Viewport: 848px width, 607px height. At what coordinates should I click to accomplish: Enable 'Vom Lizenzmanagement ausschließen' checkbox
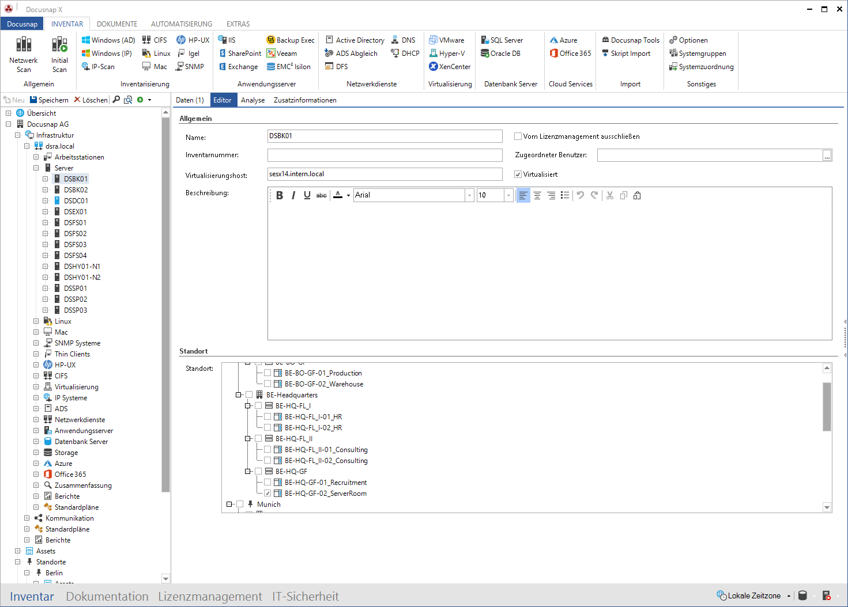[518, 136]
